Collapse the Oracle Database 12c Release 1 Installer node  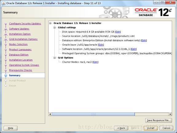50,23
